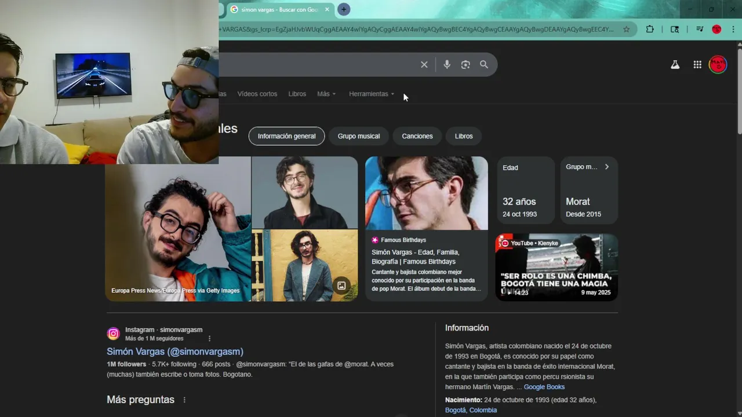Open Chrome's three-dot menu
742x417 pixels.
[733, 29]
